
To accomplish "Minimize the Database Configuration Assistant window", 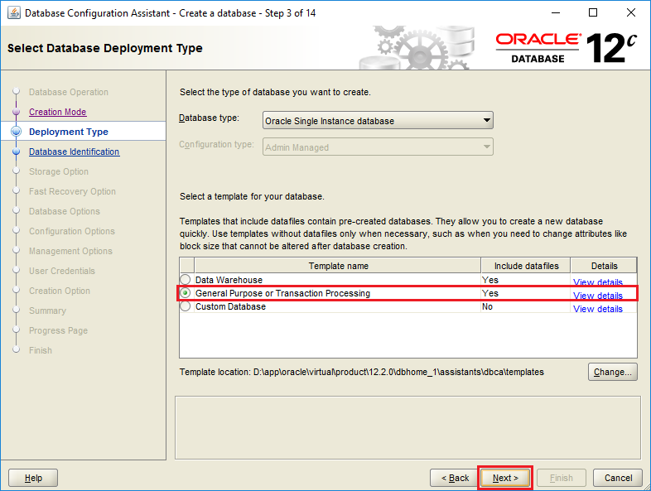I will point(556,13).
